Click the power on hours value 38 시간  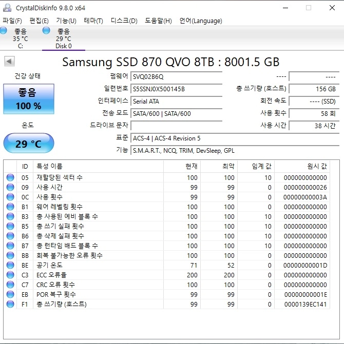[314, 126]
